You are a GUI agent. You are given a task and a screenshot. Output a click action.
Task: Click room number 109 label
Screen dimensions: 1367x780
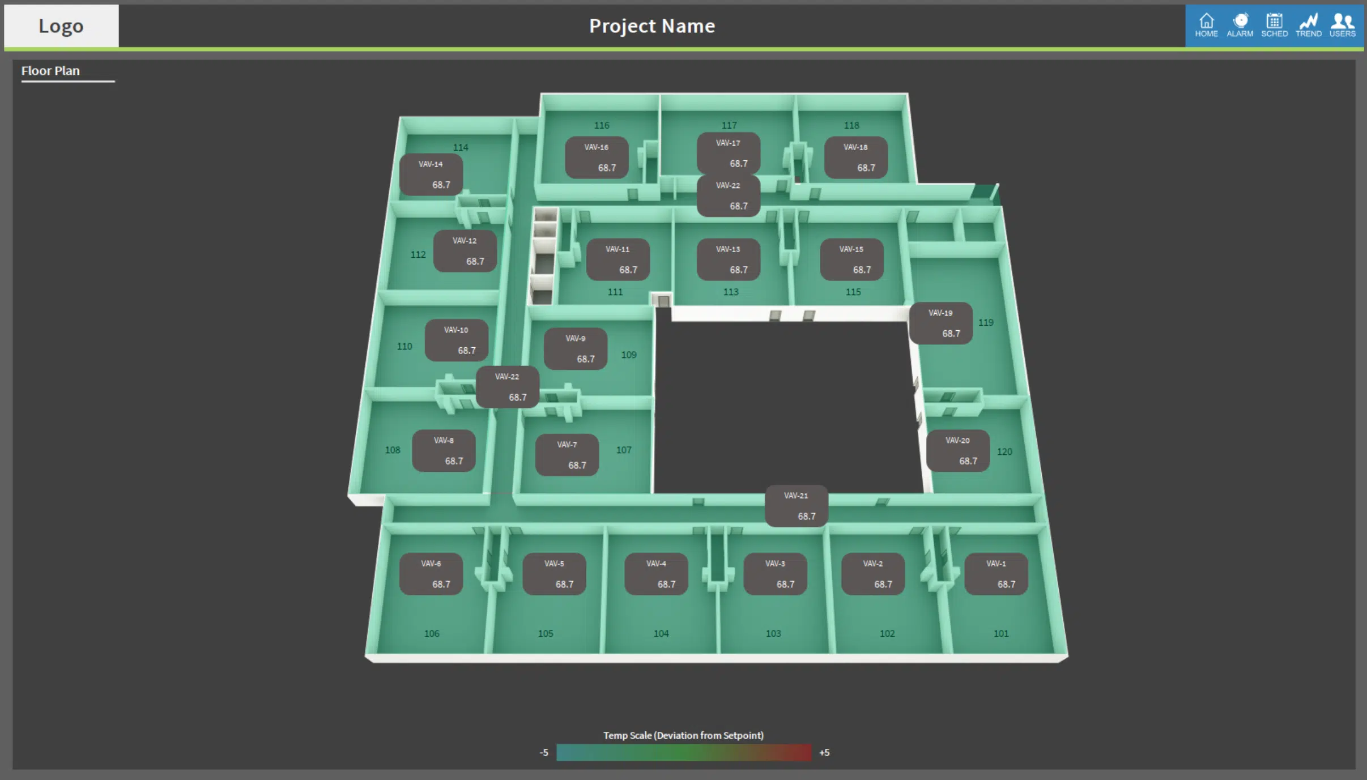629,355
